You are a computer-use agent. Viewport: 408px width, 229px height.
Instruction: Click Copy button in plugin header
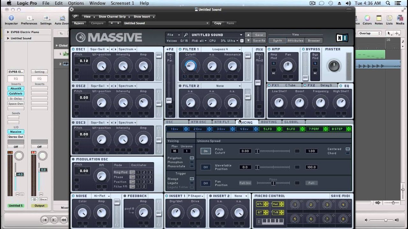[218, 23]
